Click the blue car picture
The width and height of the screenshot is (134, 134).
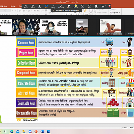click(x=109, y=42)
